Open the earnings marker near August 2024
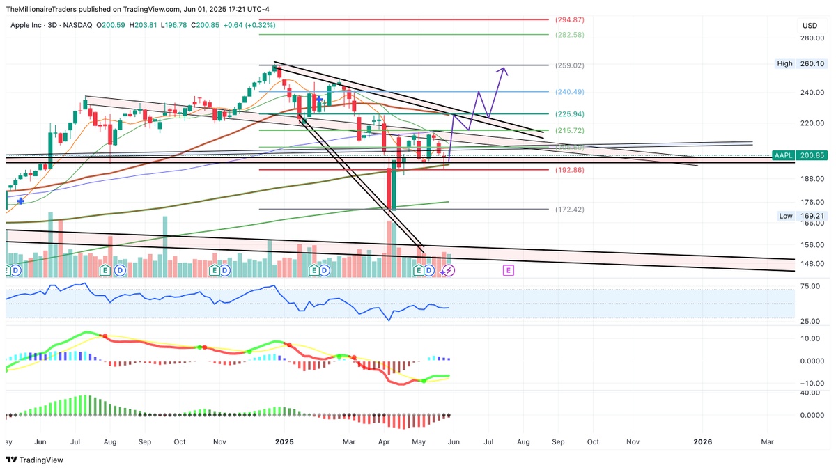 pyautogui.click(x=106, y=269)
